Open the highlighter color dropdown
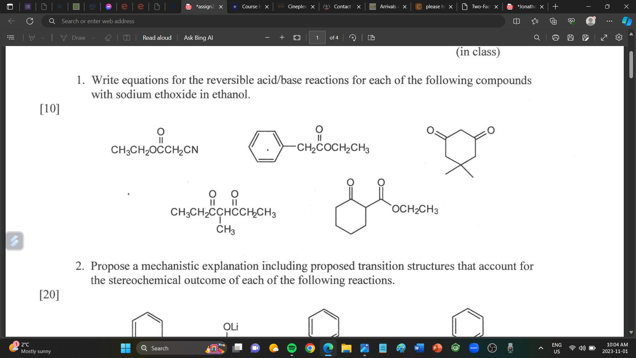 [x=43, y=37]
